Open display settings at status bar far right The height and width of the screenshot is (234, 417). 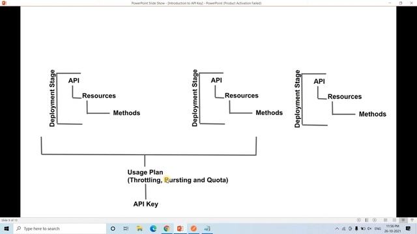412,220
